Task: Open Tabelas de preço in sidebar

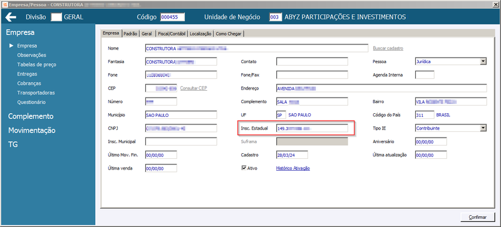Action: click(x=37, y=64)
